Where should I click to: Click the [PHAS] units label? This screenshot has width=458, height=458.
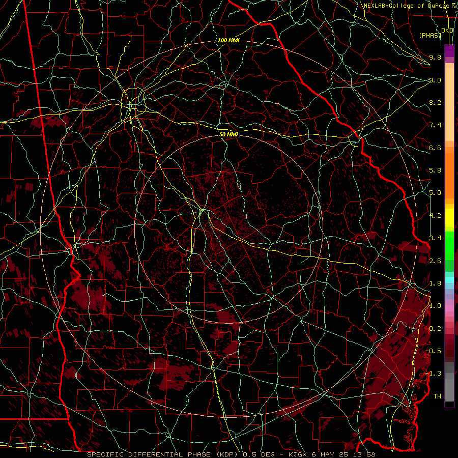(x=430, y=35)
